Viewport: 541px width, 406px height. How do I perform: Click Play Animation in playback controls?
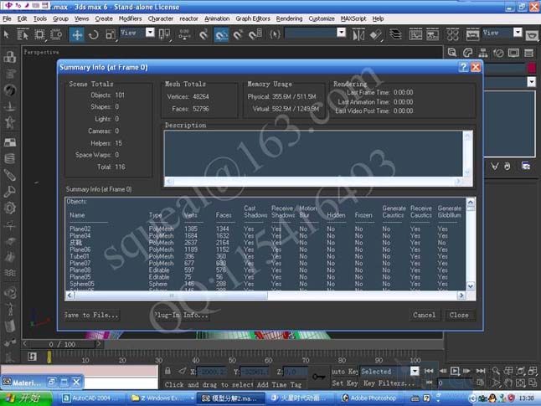(455, 371)
